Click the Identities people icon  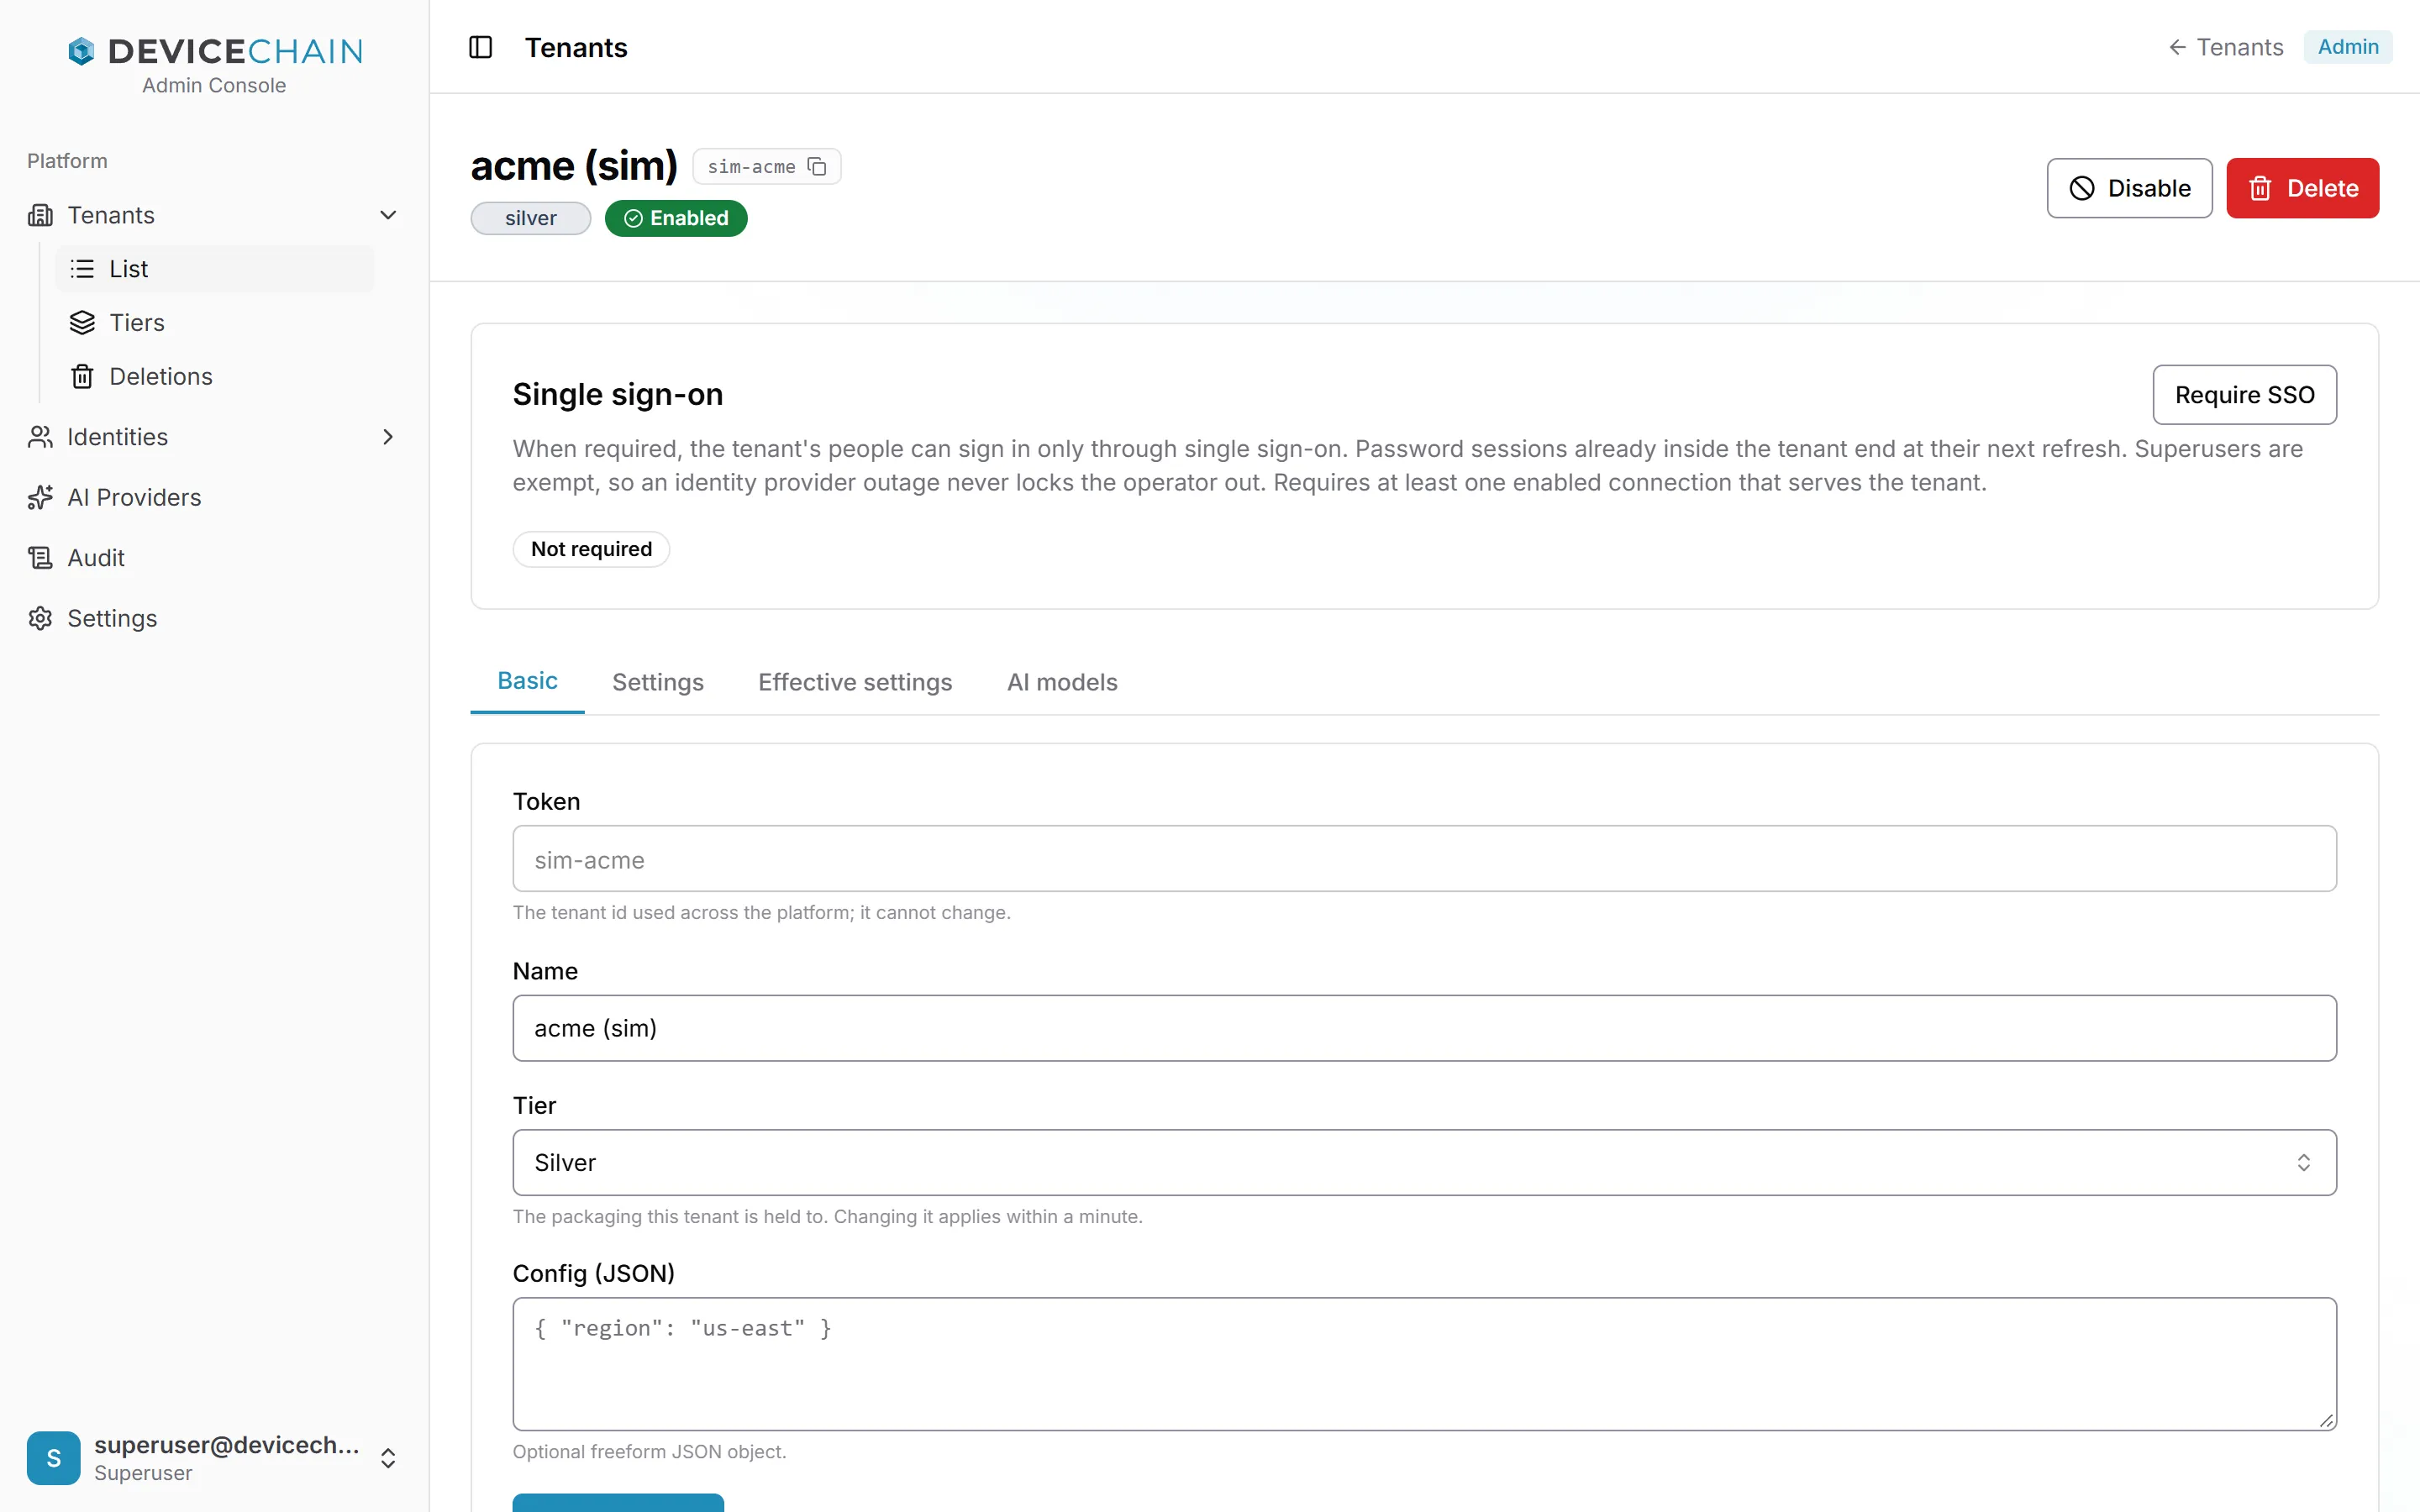pyautogui.click(x=40, y=437)
